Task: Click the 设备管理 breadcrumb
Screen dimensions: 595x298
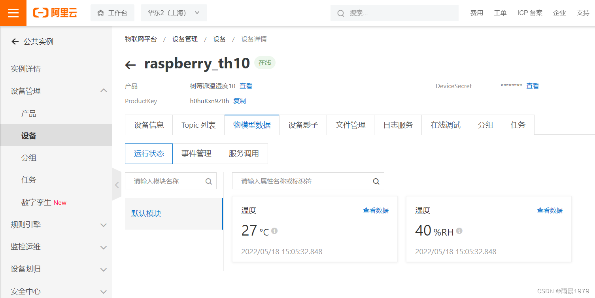Action: point(185,39)
